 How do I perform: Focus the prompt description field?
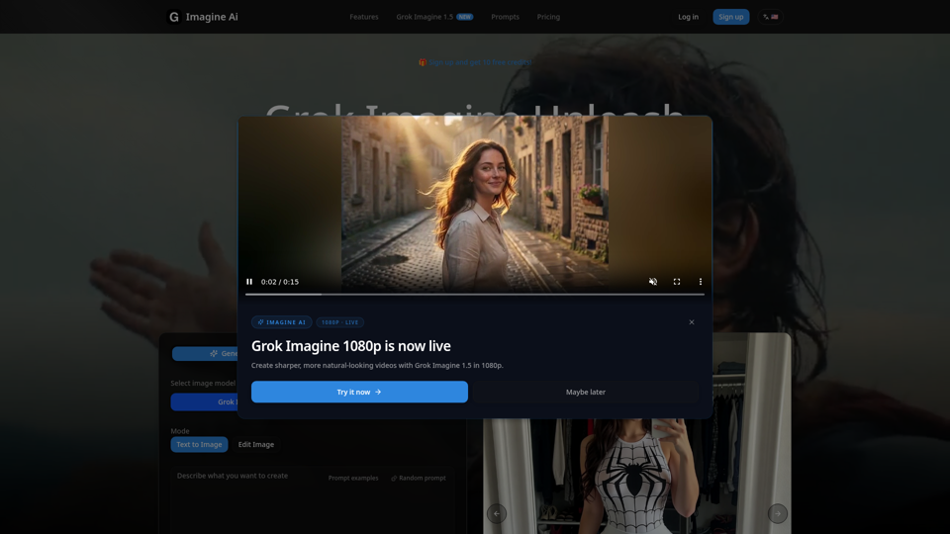click(312, 500)
